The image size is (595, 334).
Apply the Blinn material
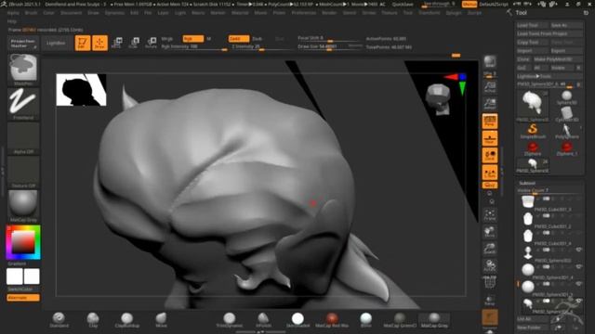click(365, 320)
